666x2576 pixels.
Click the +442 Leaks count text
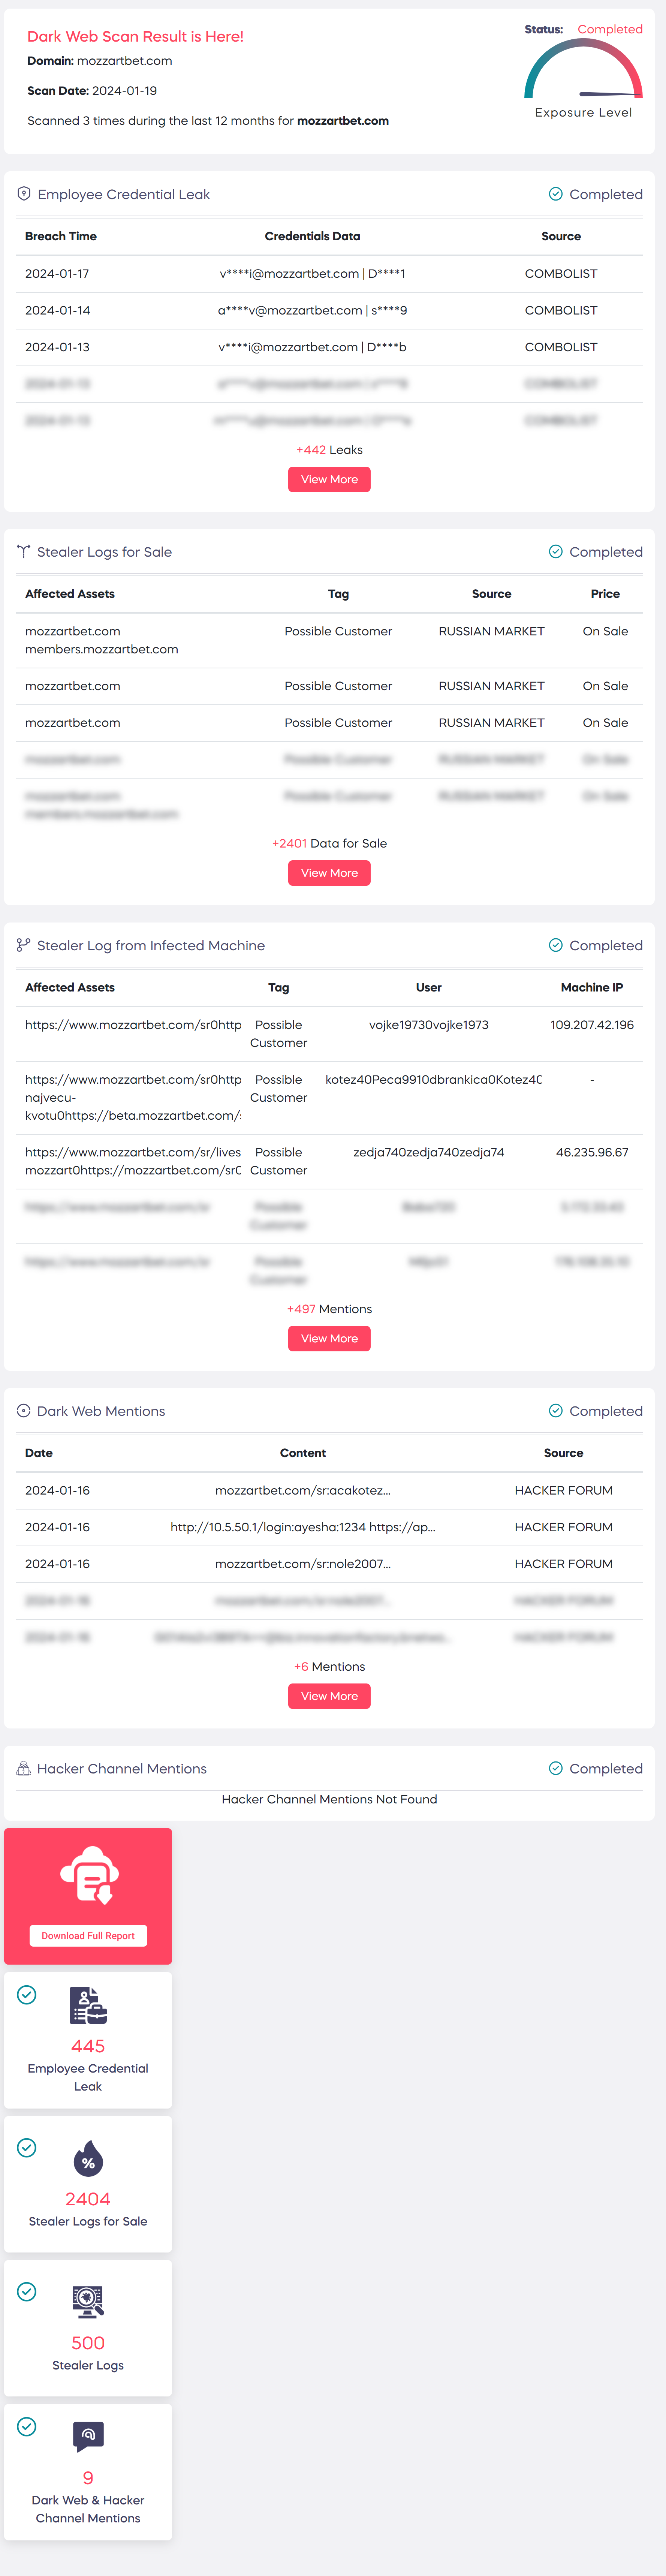click(329, 450)
